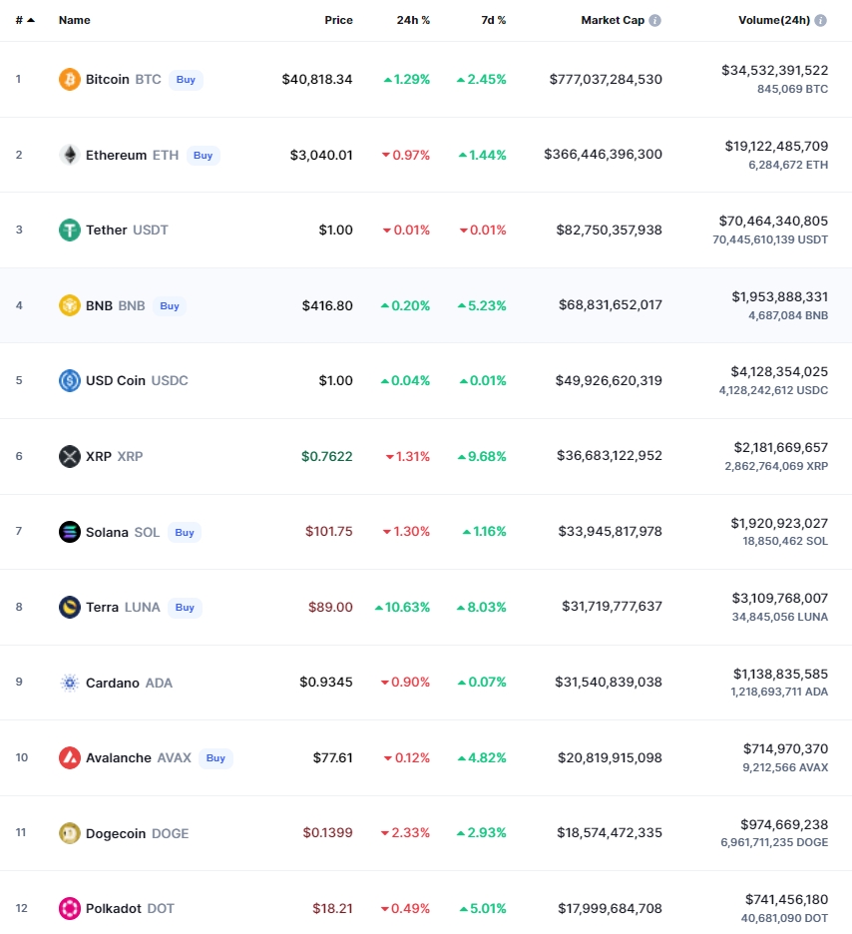
Task: Click the Ethereum logo icon
Action: pos(70,155)
